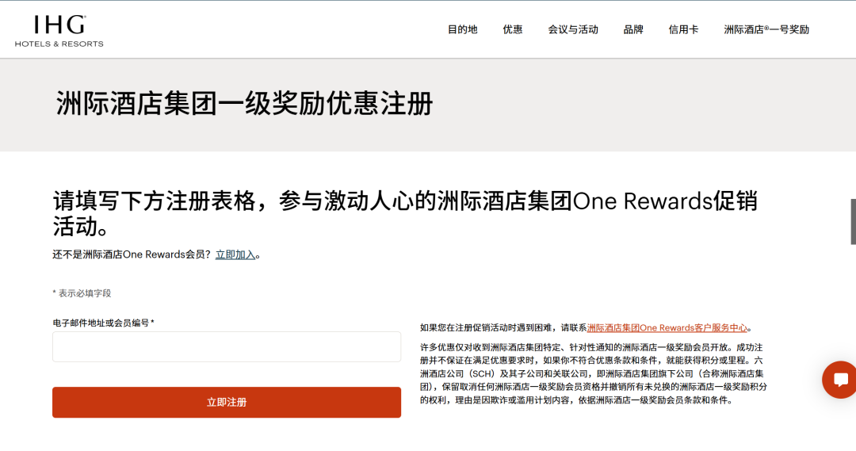Image resolution: width=856 pixels, height=451 pixels.
Task: Open the 品牌 menu
Action: pos(633,29)
